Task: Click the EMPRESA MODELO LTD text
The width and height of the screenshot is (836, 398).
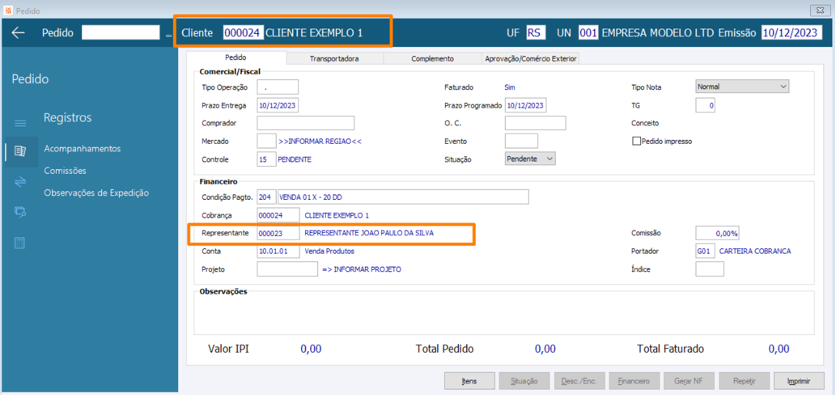Action: pos(658,32)
